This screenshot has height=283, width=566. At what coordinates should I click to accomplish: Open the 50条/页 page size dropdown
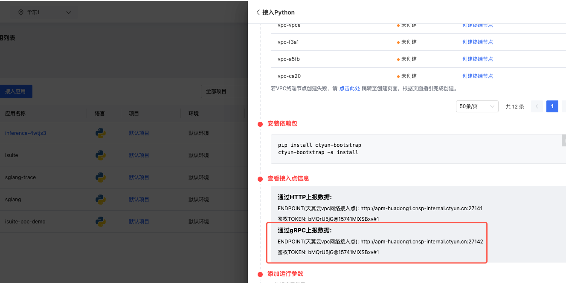[x=477, y=106]
